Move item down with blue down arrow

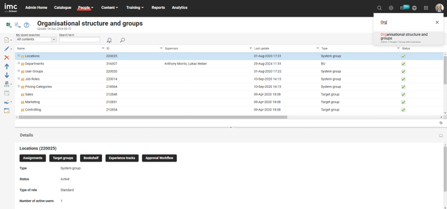[7, 75]
